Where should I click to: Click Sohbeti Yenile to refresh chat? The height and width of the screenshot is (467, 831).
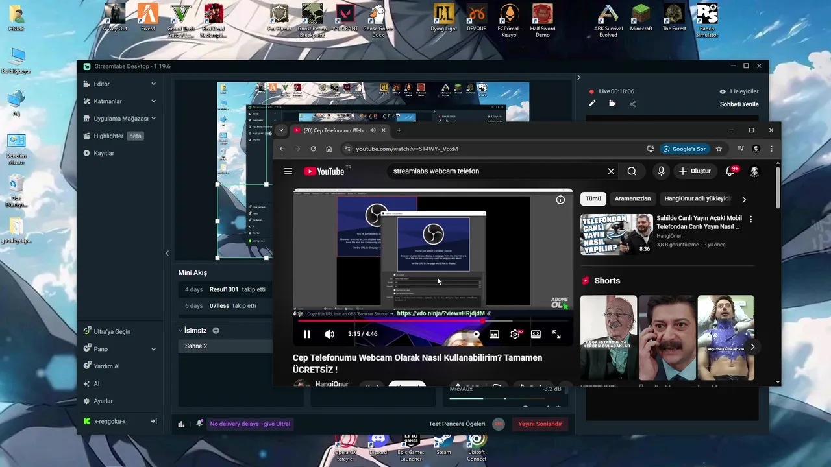739,104
